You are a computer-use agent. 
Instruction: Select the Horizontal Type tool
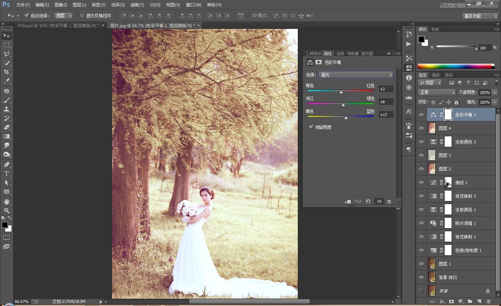click(x=7, y=174)
